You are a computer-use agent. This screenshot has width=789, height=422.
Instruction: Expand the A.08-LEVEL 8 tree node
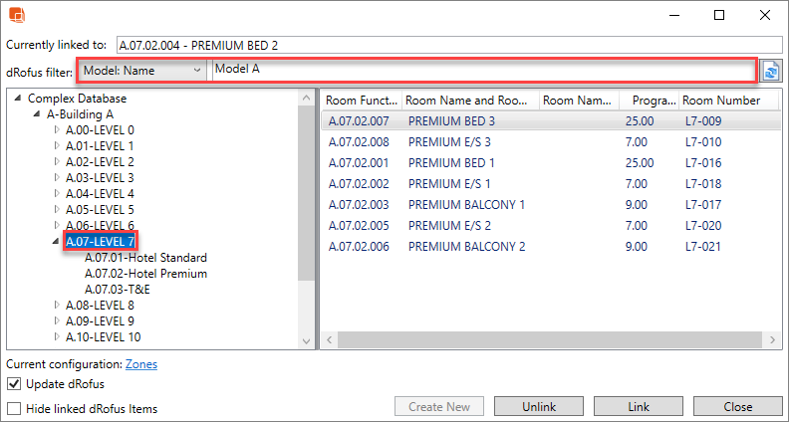tap(57, 306)
